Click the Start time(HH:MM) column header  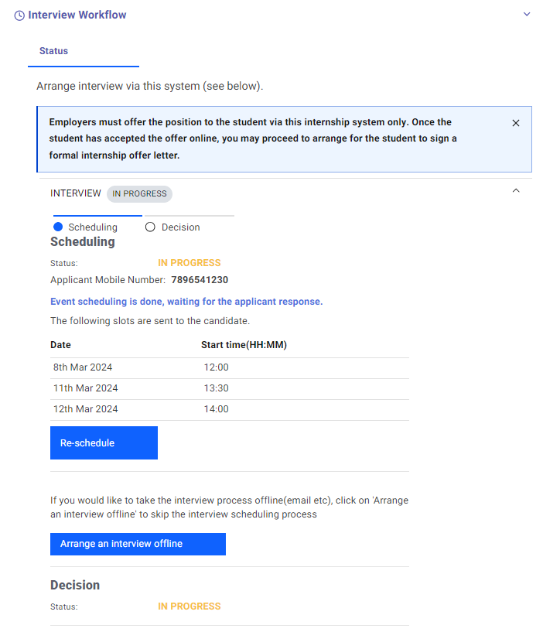[x=244, y=345]
